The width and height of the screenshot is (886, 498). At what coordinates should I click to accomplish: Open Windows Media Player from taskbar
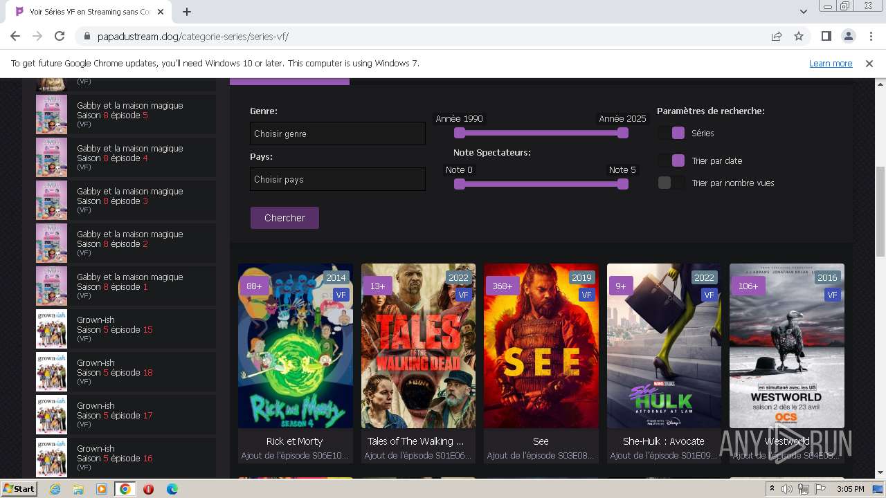click(102, 489)
